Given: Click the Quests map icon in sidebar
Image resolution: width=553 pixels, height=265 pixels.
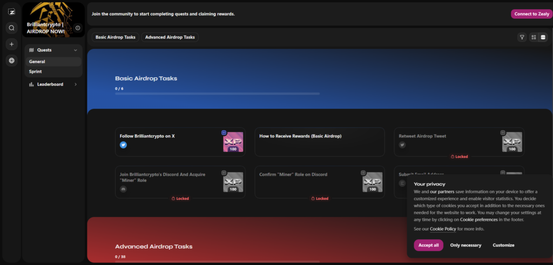Looking at the screenshot, I should click(x=31, y=50).
